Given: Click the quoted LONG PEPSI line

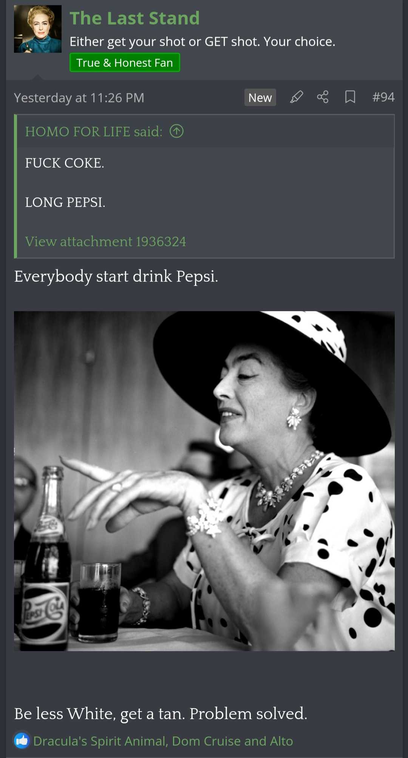Looking at the screenshot, I should point(65,202).
